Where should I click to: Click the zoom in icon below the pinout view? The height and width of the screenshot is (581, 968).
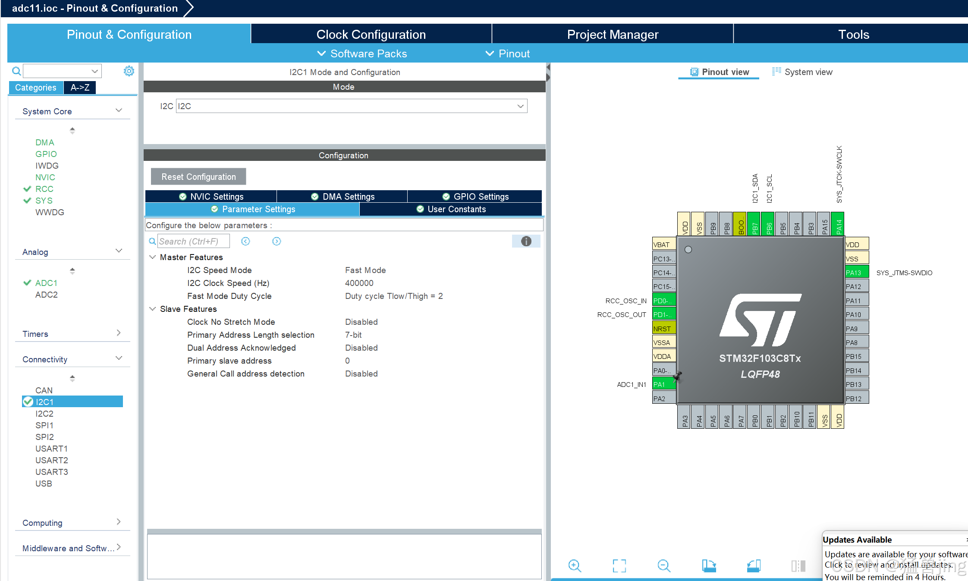click(x=575, y=566)
